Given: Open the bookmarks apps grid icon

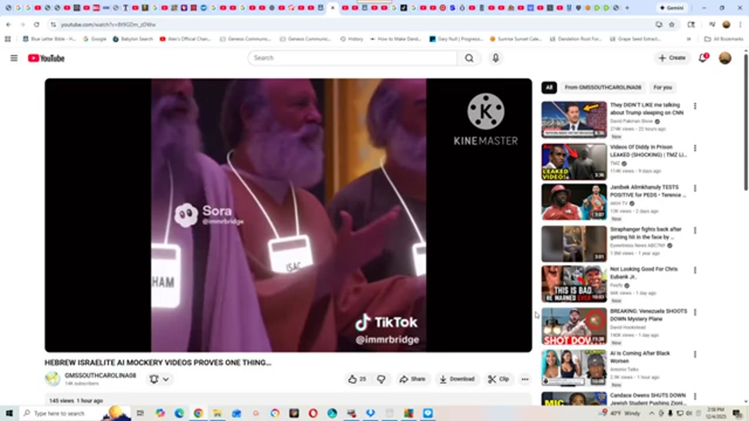Looking at the screenshot, I should pos(8,39).
